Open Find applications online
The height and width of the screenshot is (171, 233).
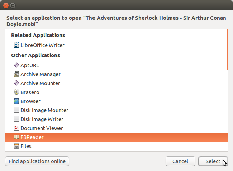(x=37, y=161)
